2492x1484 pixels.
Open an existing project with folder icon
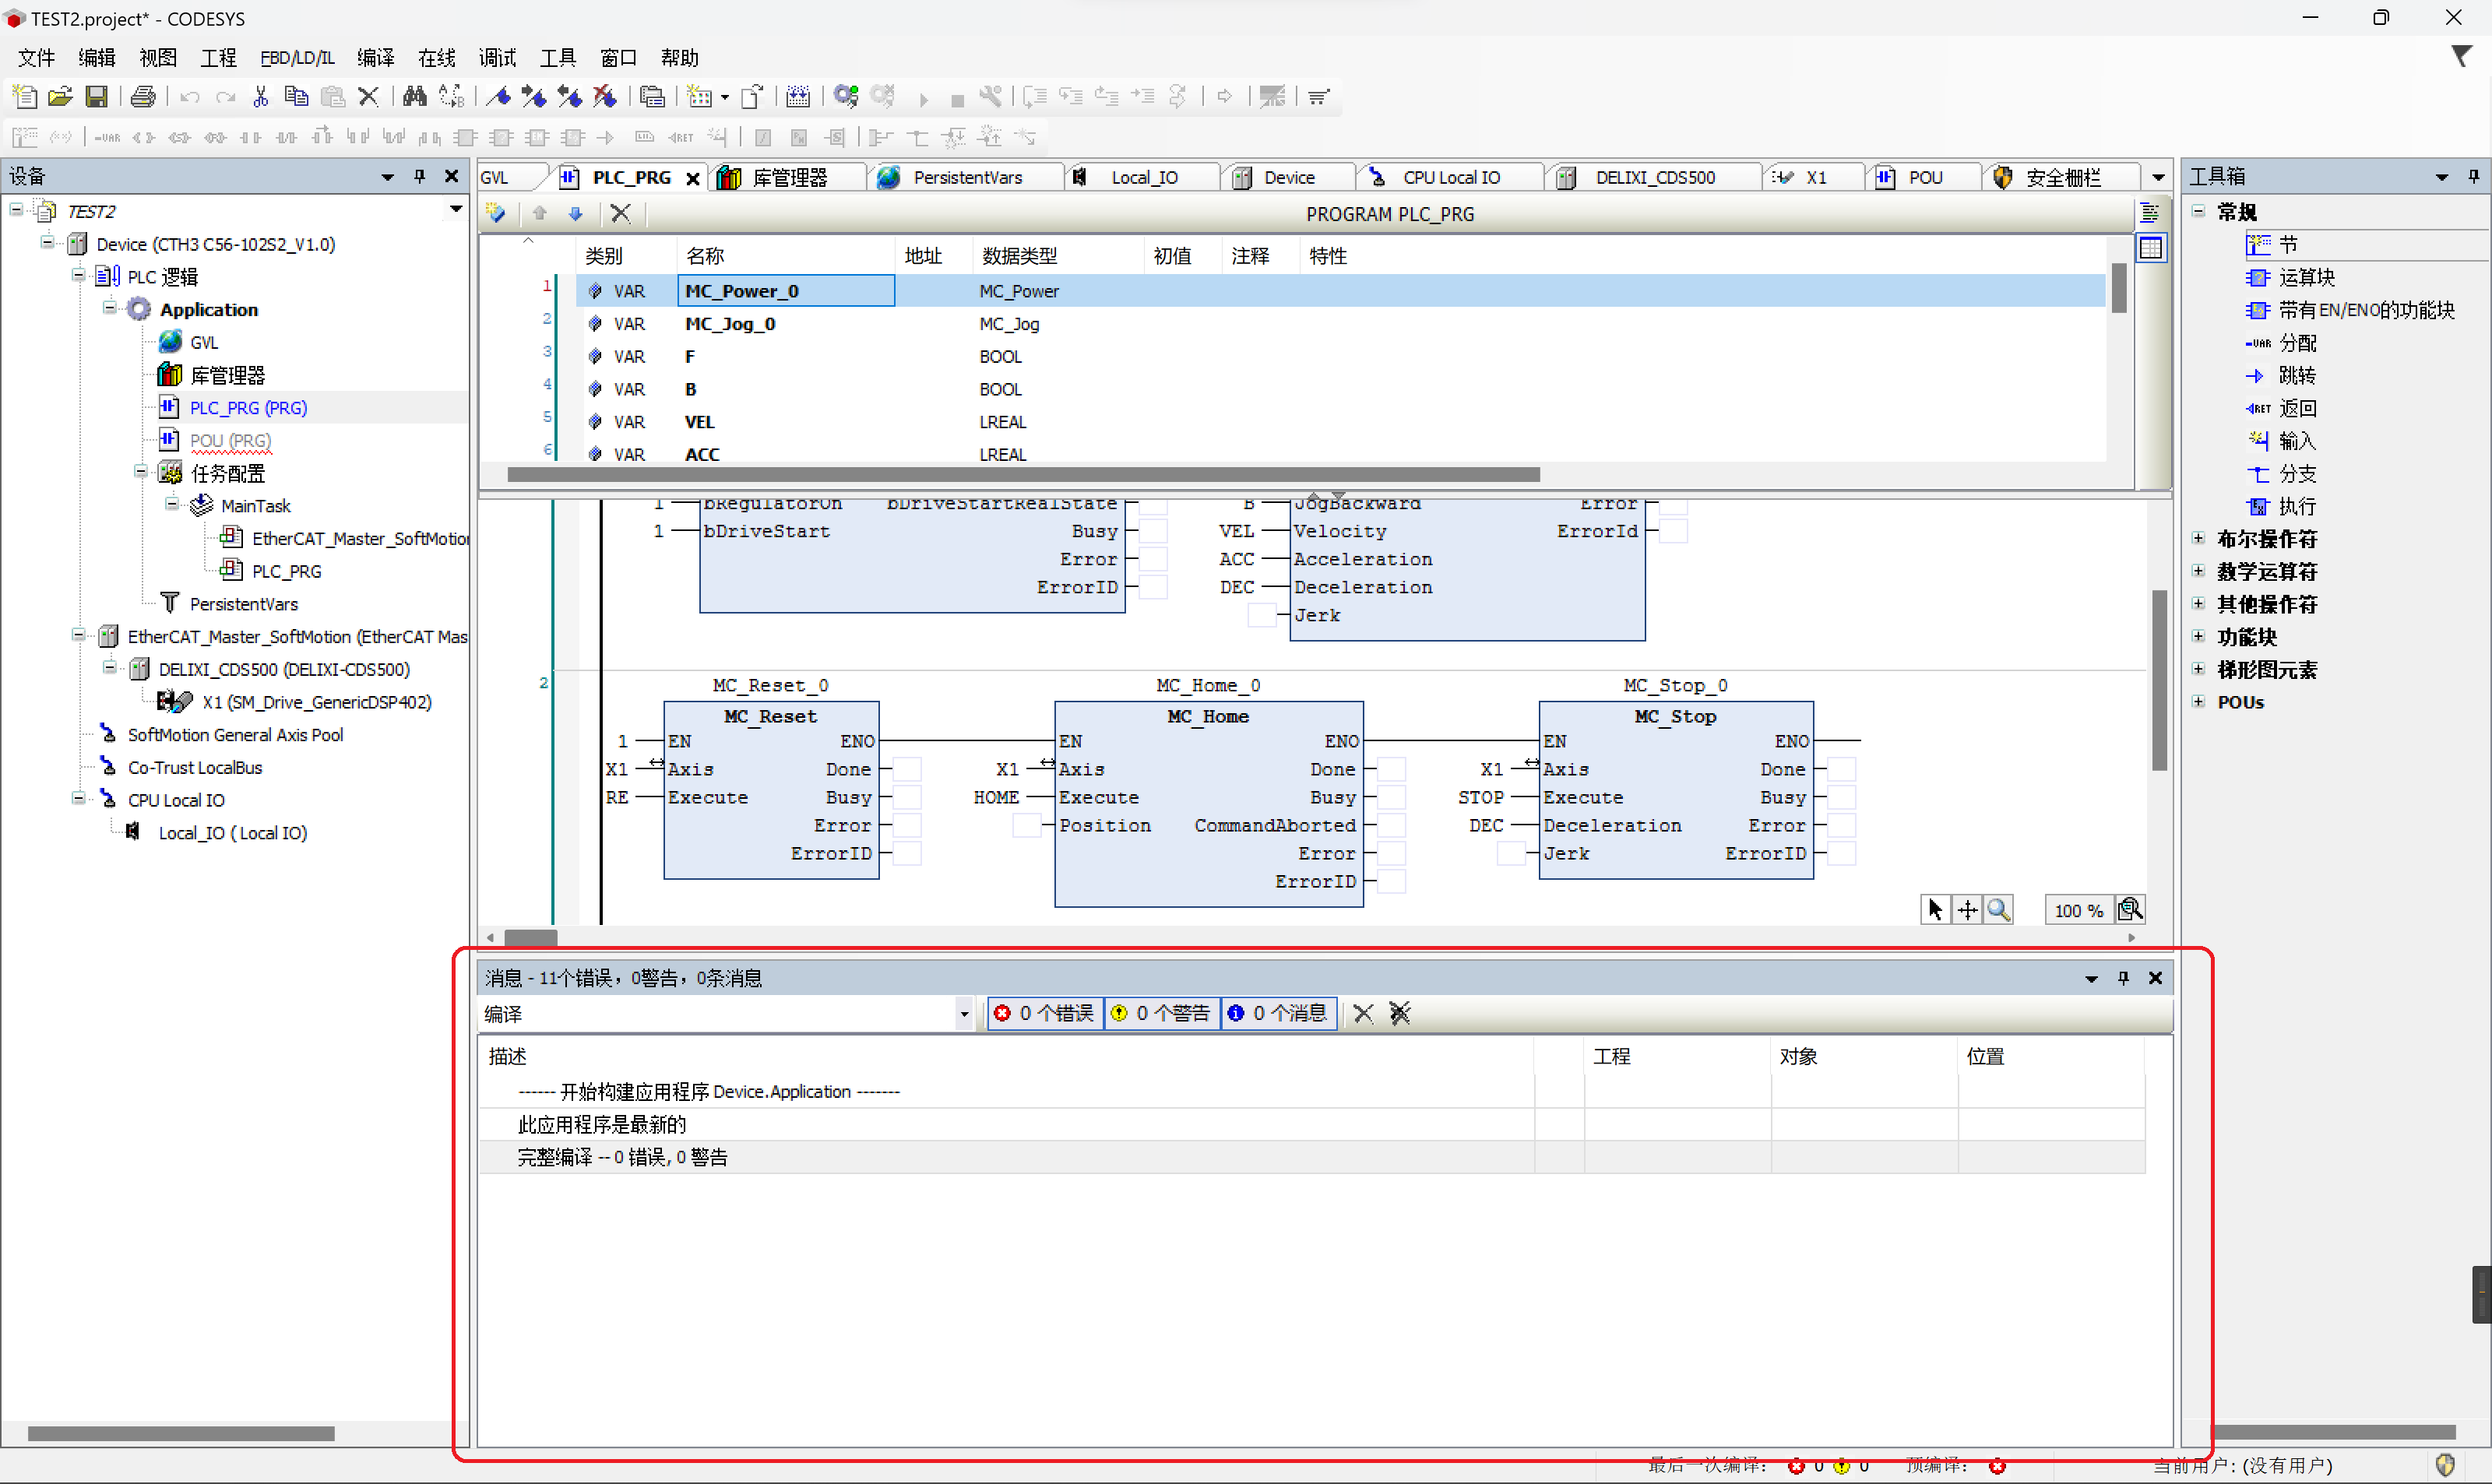[x=60, y=97]
